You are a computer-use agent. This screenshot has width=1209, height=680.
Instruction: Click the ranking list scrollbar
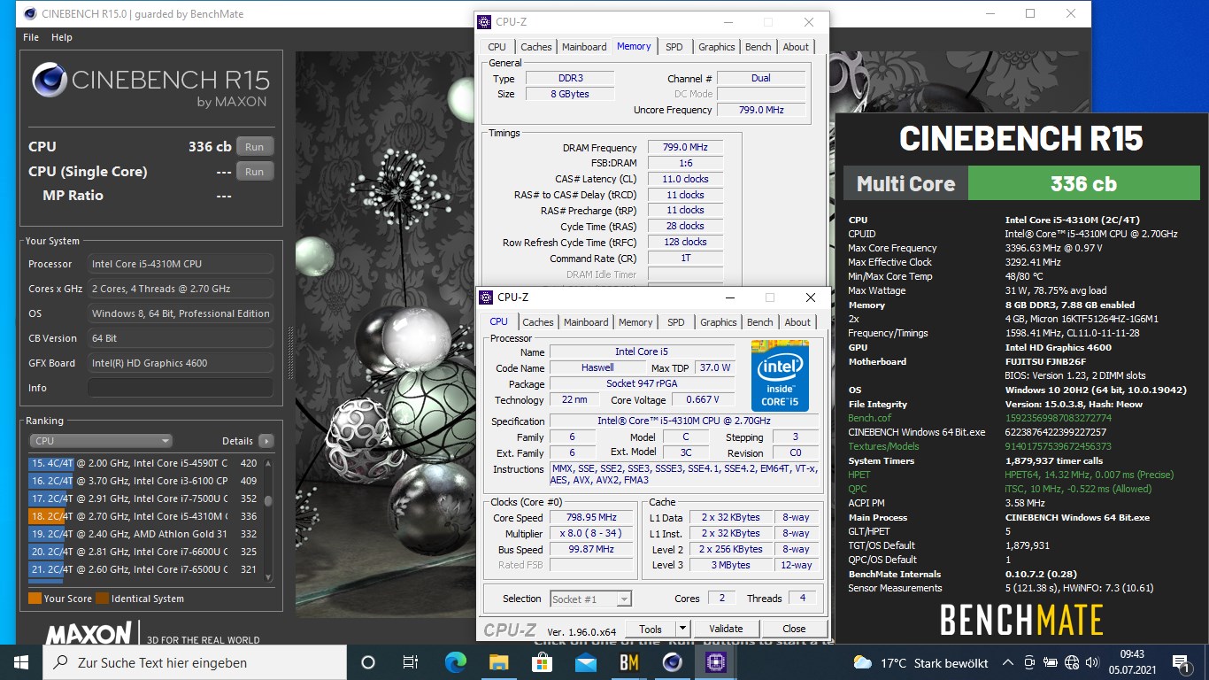point(268,520)
